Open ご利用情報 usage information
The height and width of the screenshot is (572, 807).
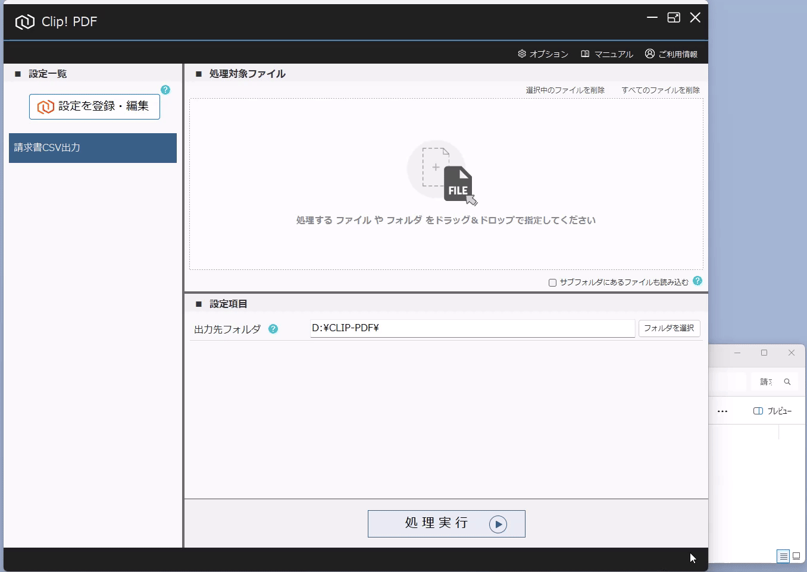tap(671, 54)
